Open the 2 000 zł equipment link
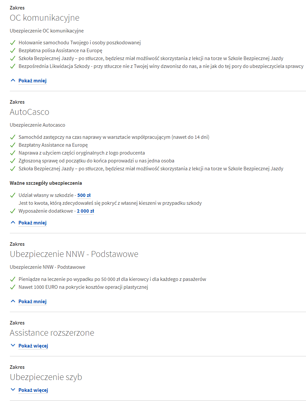Viewport: 306px width, 401px height. click(85, 211)
